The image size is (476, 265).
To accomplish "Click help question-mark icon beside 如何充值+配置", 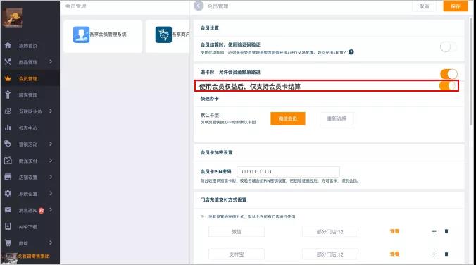I will coord(351,52).
